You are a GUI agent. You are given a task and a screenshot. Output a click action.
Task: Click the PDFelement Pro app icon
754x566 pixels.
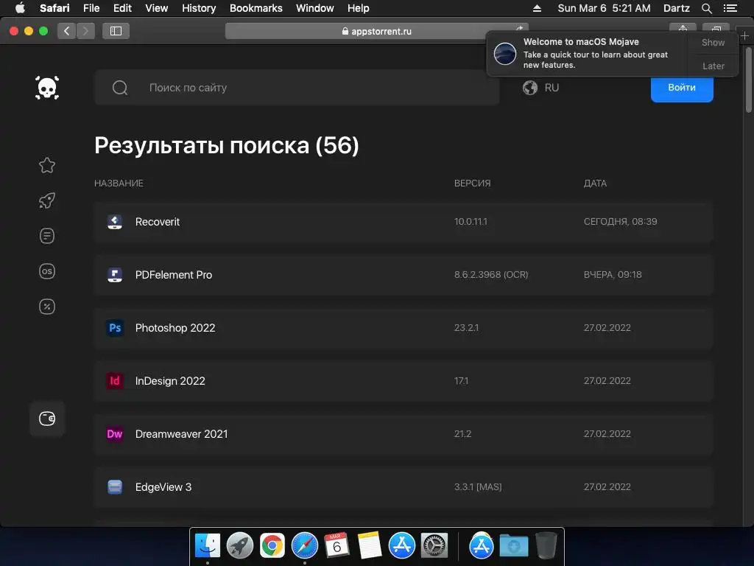[114, 275]
